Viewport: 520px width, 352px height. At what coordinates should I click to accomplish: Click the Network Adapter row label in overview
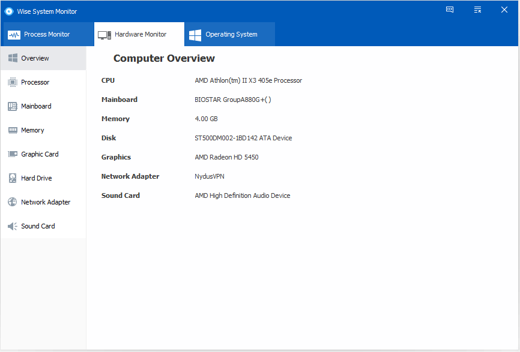[x=130, y=176]
